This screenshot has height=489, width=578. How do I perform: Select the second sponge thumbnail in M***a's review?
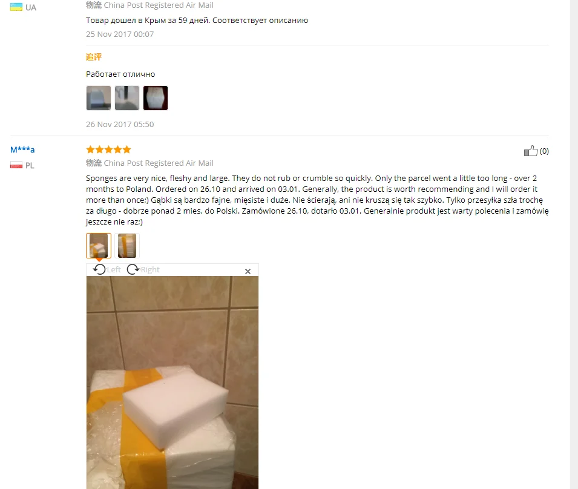click(127, 246)
